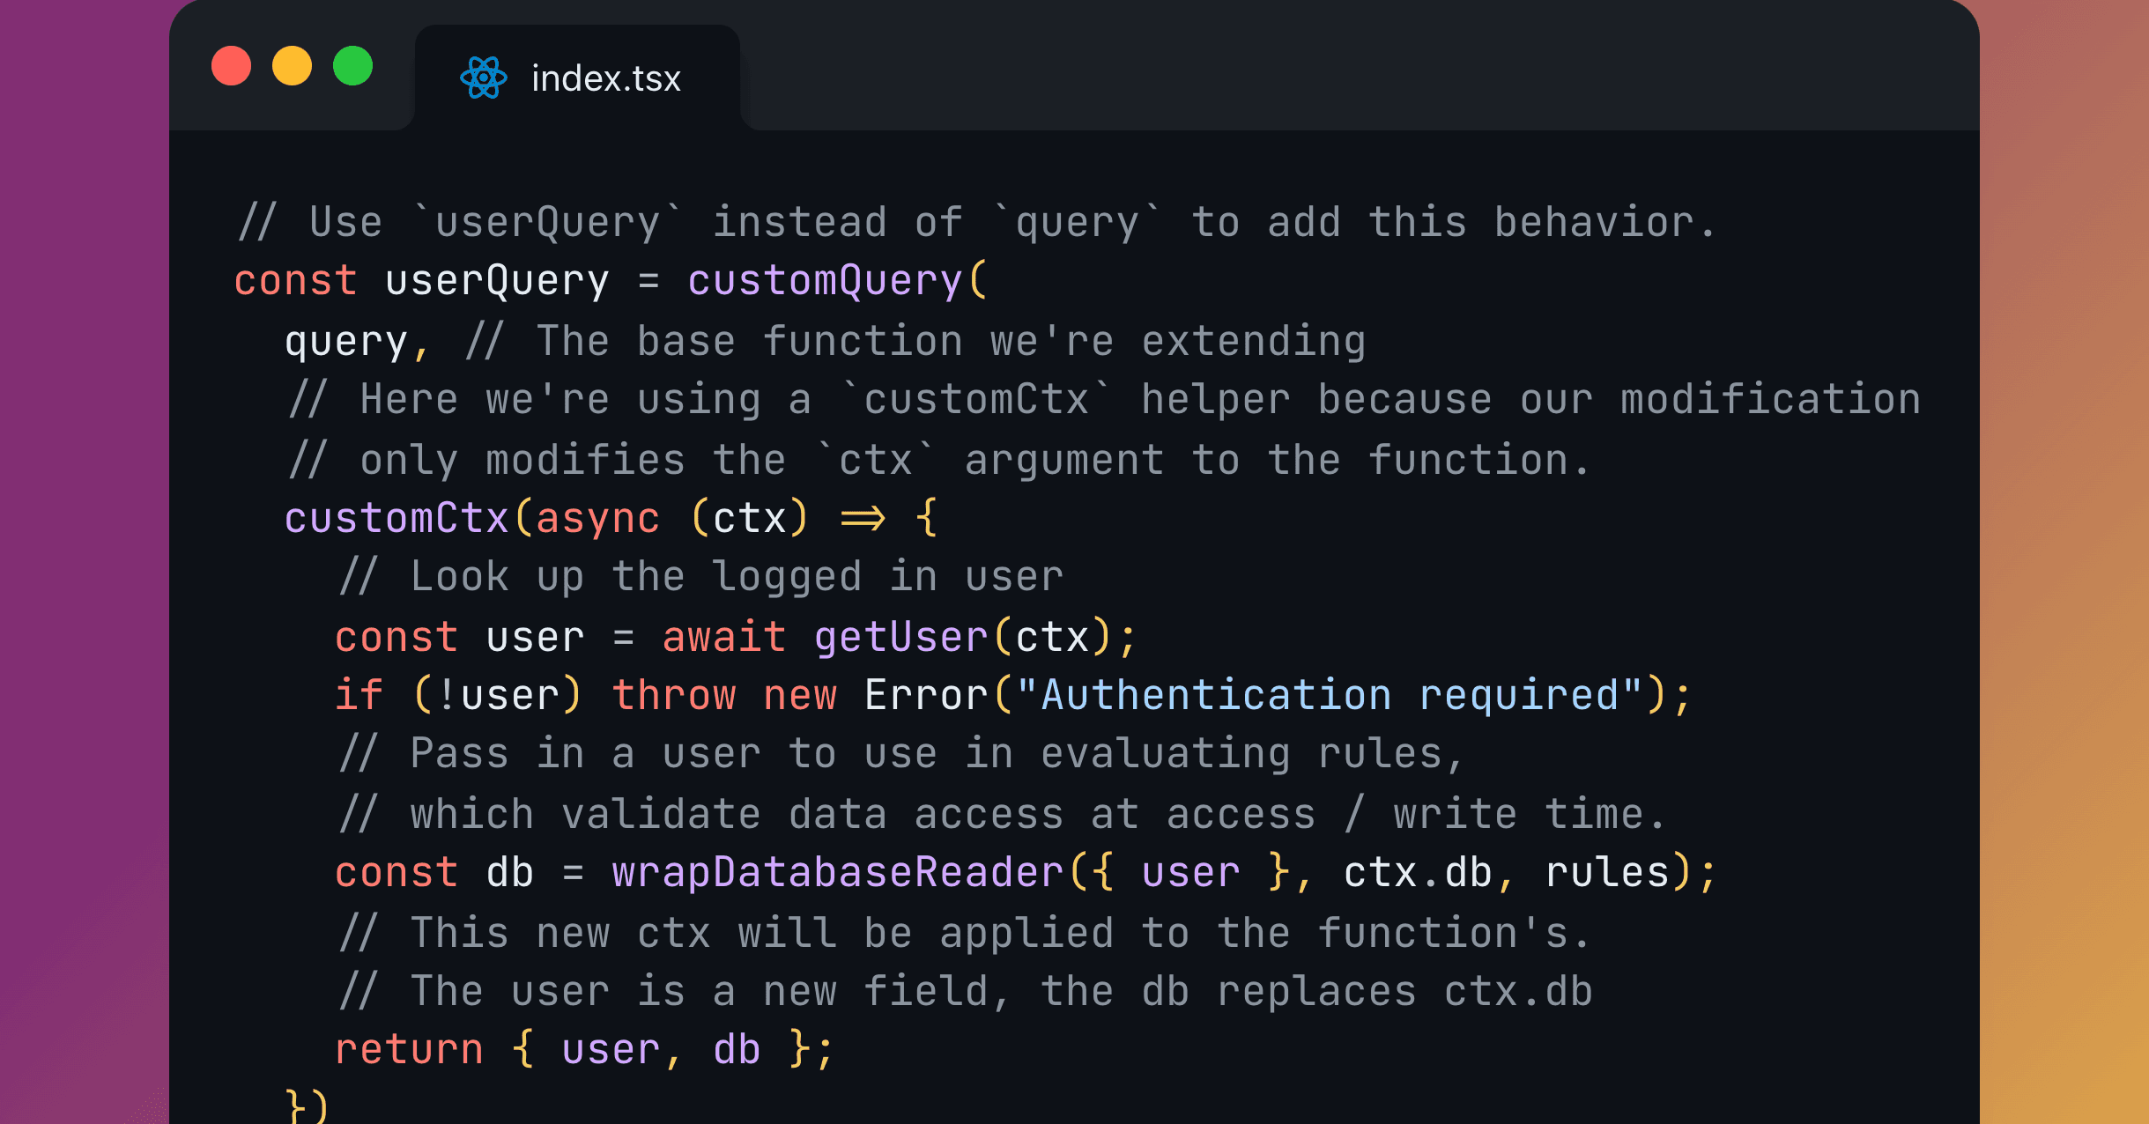The height and width of the screenshot is (1124, 2149).
Task: Click the async keyword
Action: click(597, 519)
